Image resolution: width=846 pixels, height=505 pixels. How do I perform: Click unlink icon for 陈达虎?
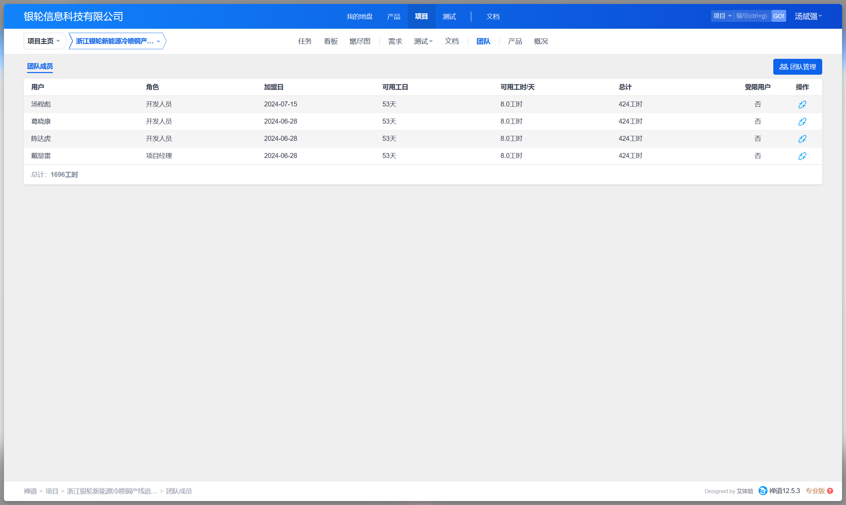click(802, 139)
